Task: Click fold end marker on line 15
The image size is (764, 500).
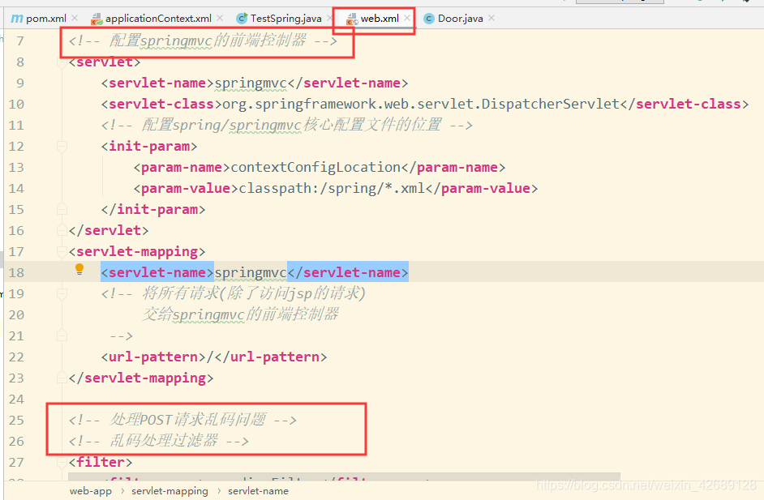Action: click(62, 209)
